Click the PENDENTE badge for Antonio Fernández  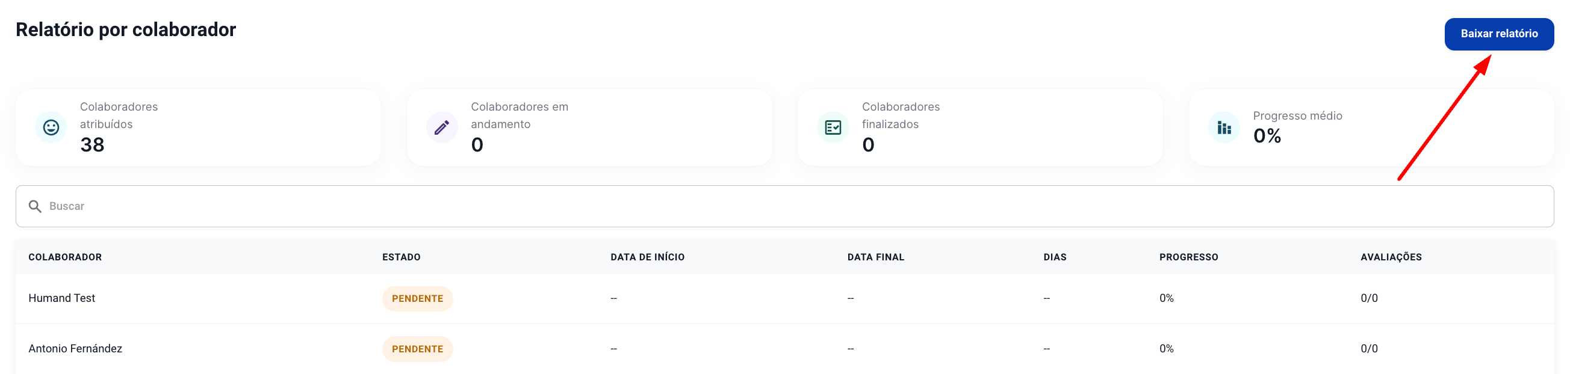click(418, 349)
